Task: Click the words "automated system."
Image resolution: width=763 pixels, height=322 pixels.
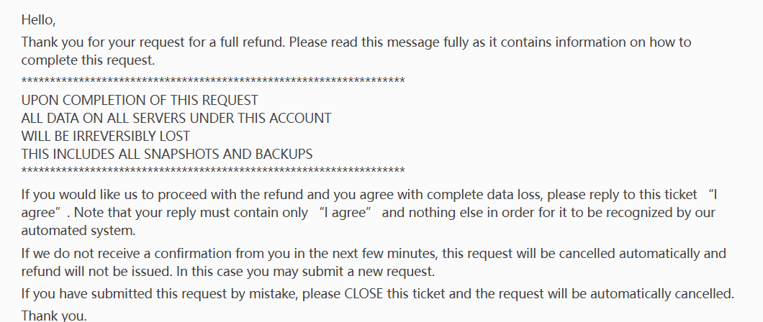Action: pyautogui.click(x=78, y=231)
